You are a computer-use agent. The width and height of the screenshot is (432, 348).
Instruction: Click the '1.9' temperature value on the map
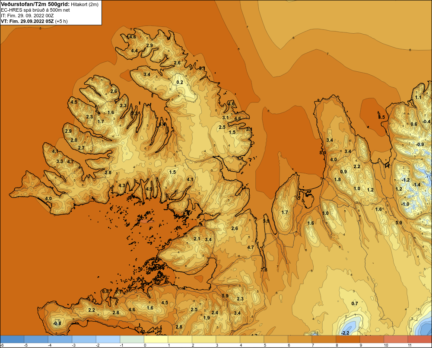(206, 318)
